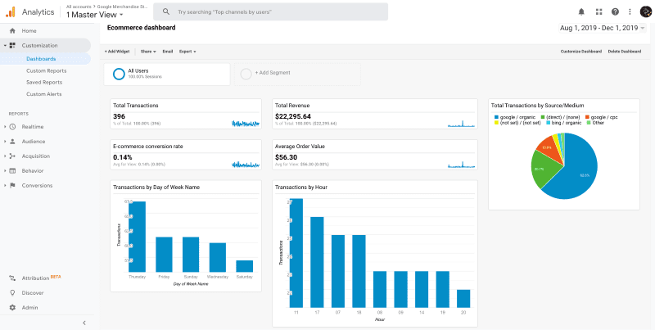This screenshot has height=330, width=655.
Task: Click the Transactions by Hour title
Action: pos(301,188)
